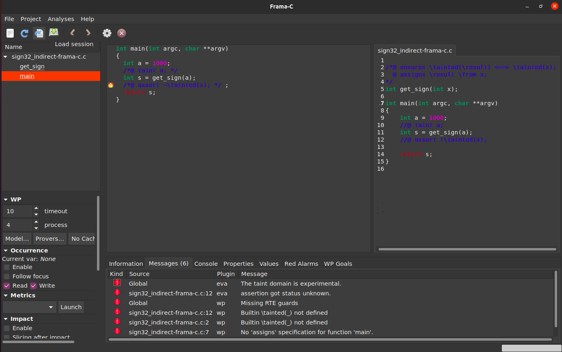Select the sign32_indirect-frama-c.c source tab
The height and width of the screenshot is (352, 562).
415,51
